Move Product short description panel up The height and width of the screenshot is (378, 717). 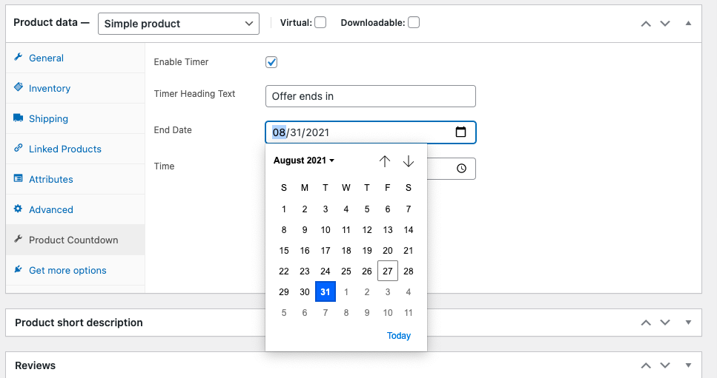coord(646,323)
